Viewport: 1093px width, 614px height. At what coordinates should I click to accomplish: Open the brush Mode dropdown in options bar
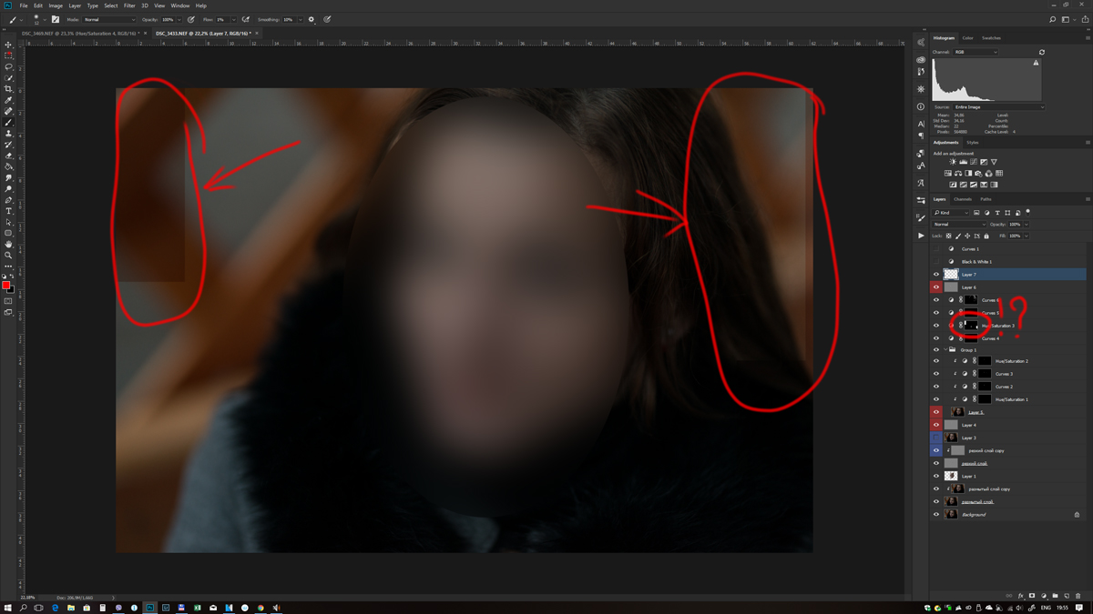[x=108, y=19]
